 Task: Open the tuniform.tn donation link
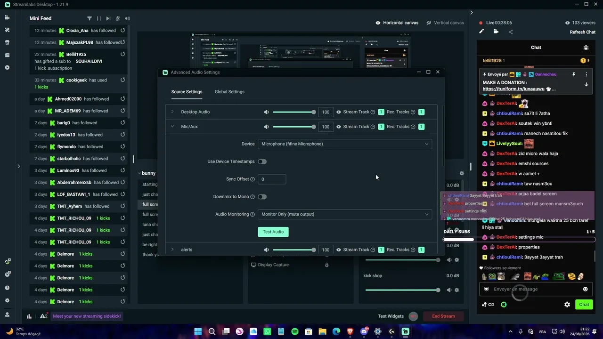click(513, 89)
